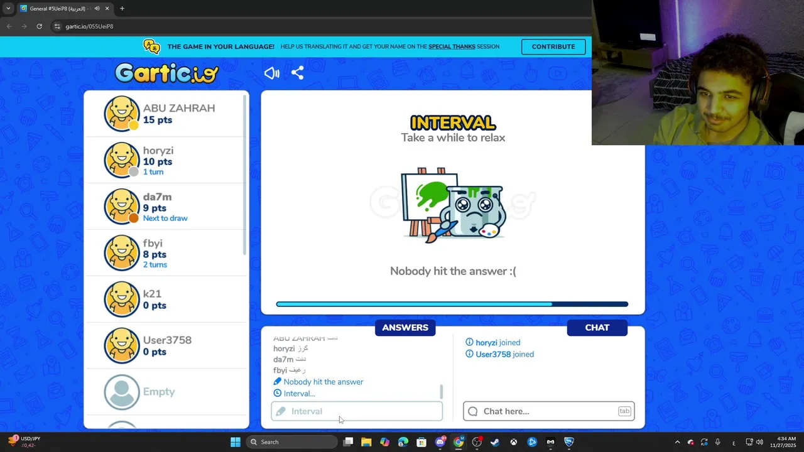Click horyzi name in chat joined message
The height and width of the screenshot is (452, 804).
pos(486,342)
